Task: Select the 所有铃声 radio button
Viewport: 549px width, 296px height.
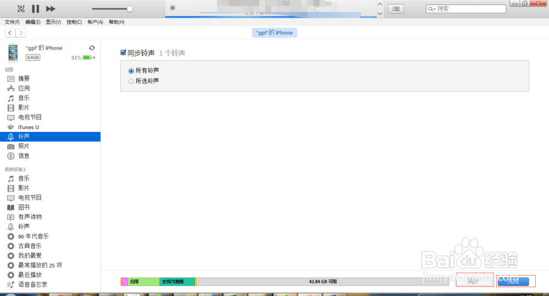Action: click(x=131, y=71)
